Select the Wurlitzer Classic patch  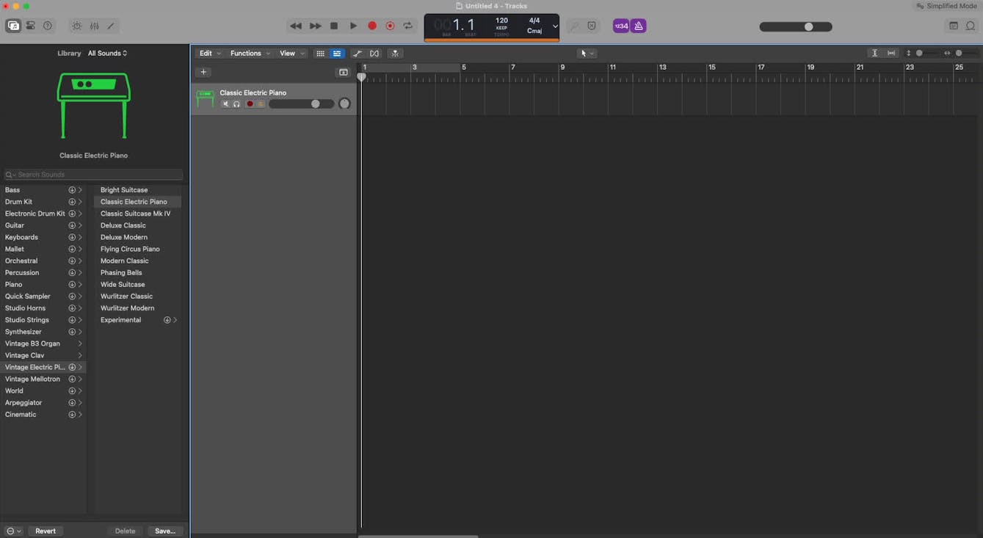tap(126, 297)
